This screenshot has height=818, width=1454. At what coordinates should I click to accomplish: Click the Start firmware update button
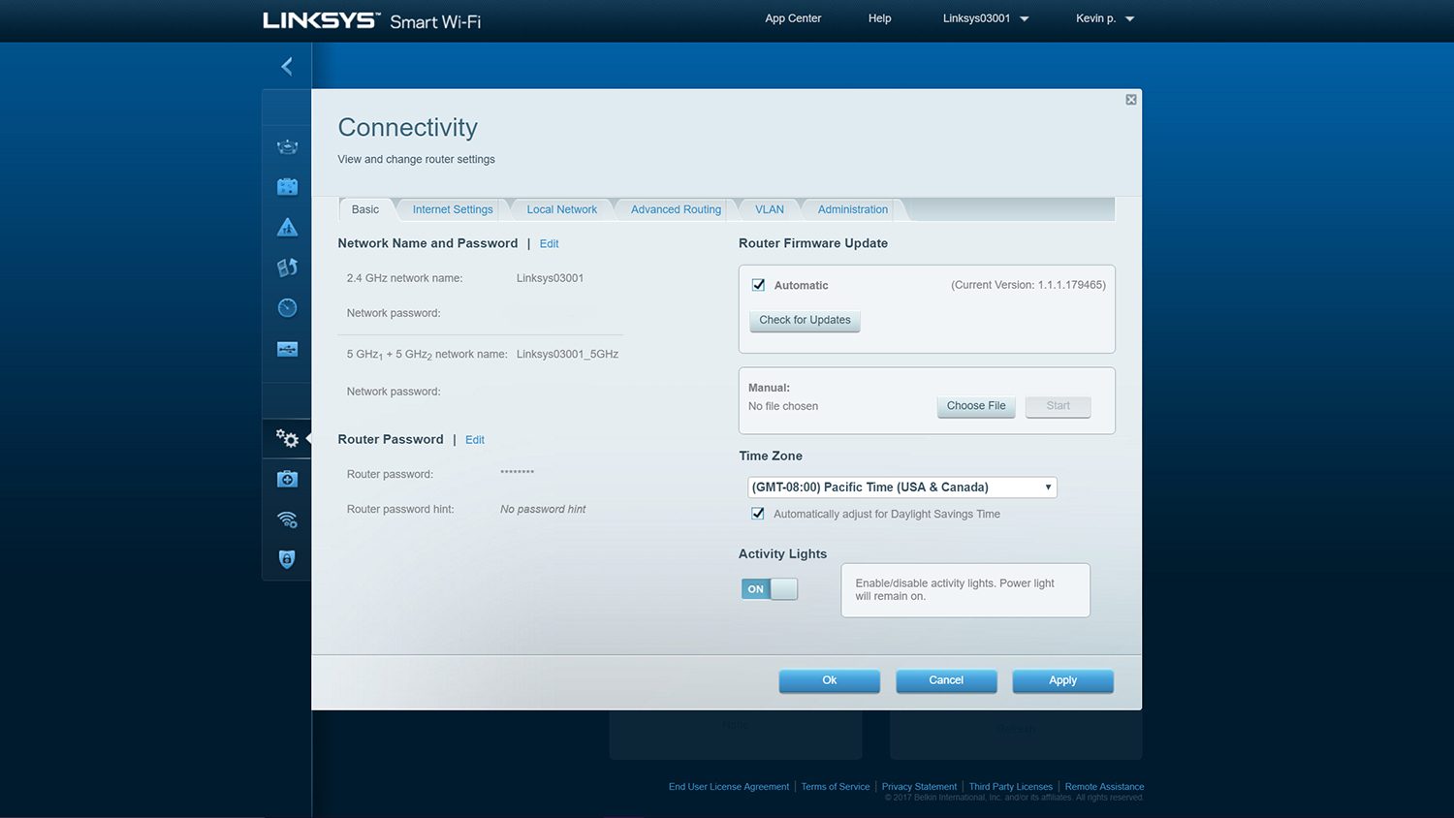pos(1059,407)
